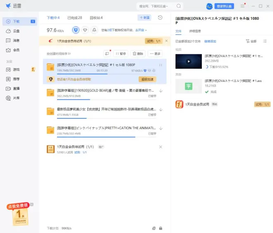Open the 全部 file filter dropdown
The image size is (273, 233).
pyautogui.click(x=251, y=41)
